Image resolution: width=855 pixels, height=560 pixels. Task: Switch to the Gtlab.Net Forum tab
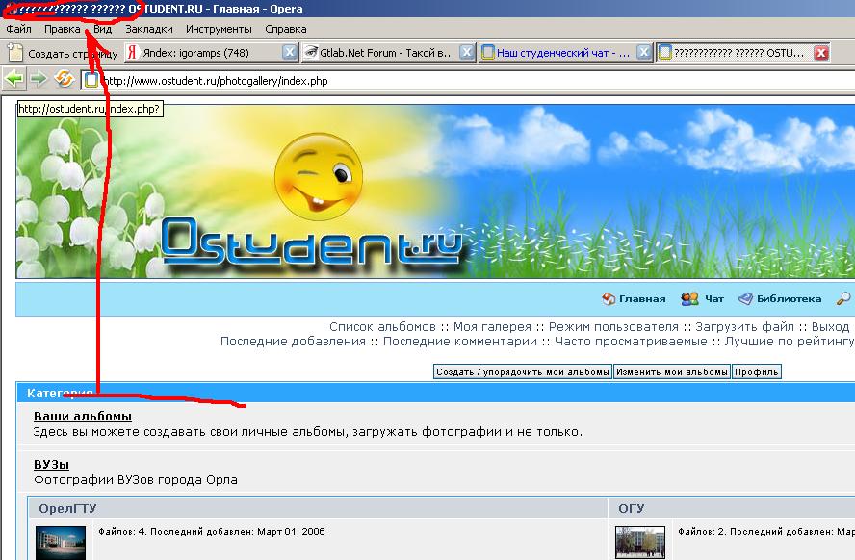point(387,53)
